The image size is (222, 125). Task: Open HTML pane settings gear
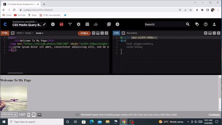point(12,33)
